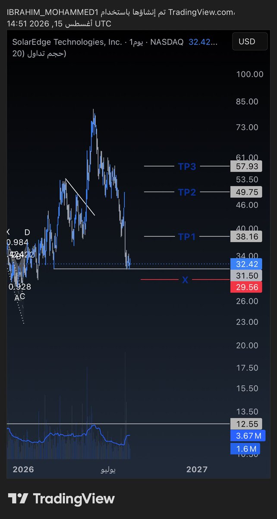Click the 1.6 M volume average tag
277x519 pixels.
click(x=246, y=449)
